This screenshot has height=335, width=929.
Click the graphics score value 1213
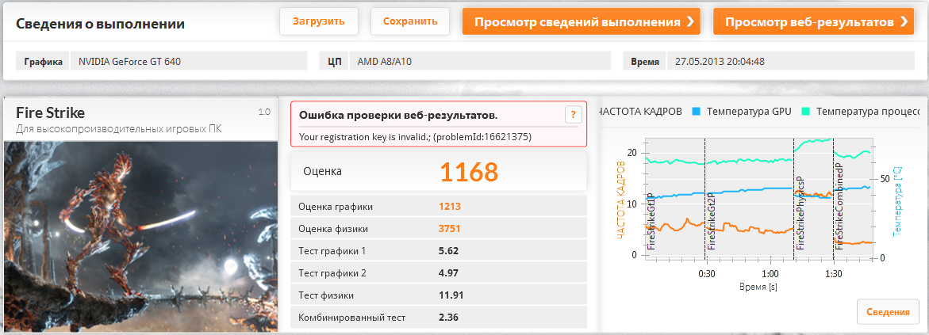(450, 207)
